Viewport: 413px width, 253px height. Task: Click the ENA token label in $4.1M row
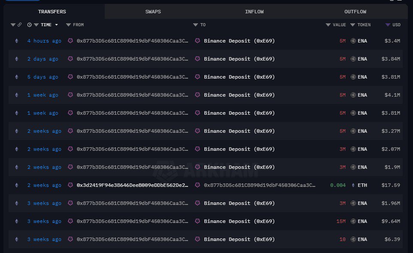(x=362, y=95)
